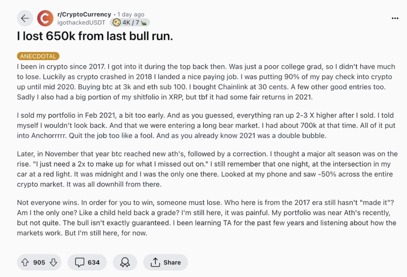The width and height of the screenshot is (407, 277).
Task: Click the comment bubble icon
Action: click(x=80, y=262)
